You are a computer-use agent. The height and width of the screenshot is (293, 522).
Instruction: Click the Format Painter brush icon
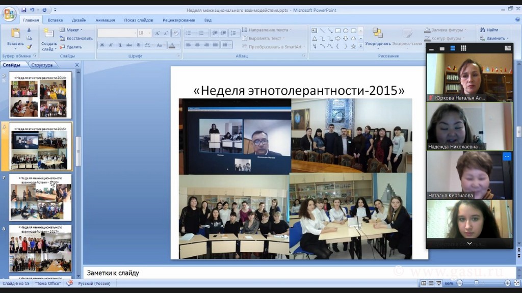(29, 46)
